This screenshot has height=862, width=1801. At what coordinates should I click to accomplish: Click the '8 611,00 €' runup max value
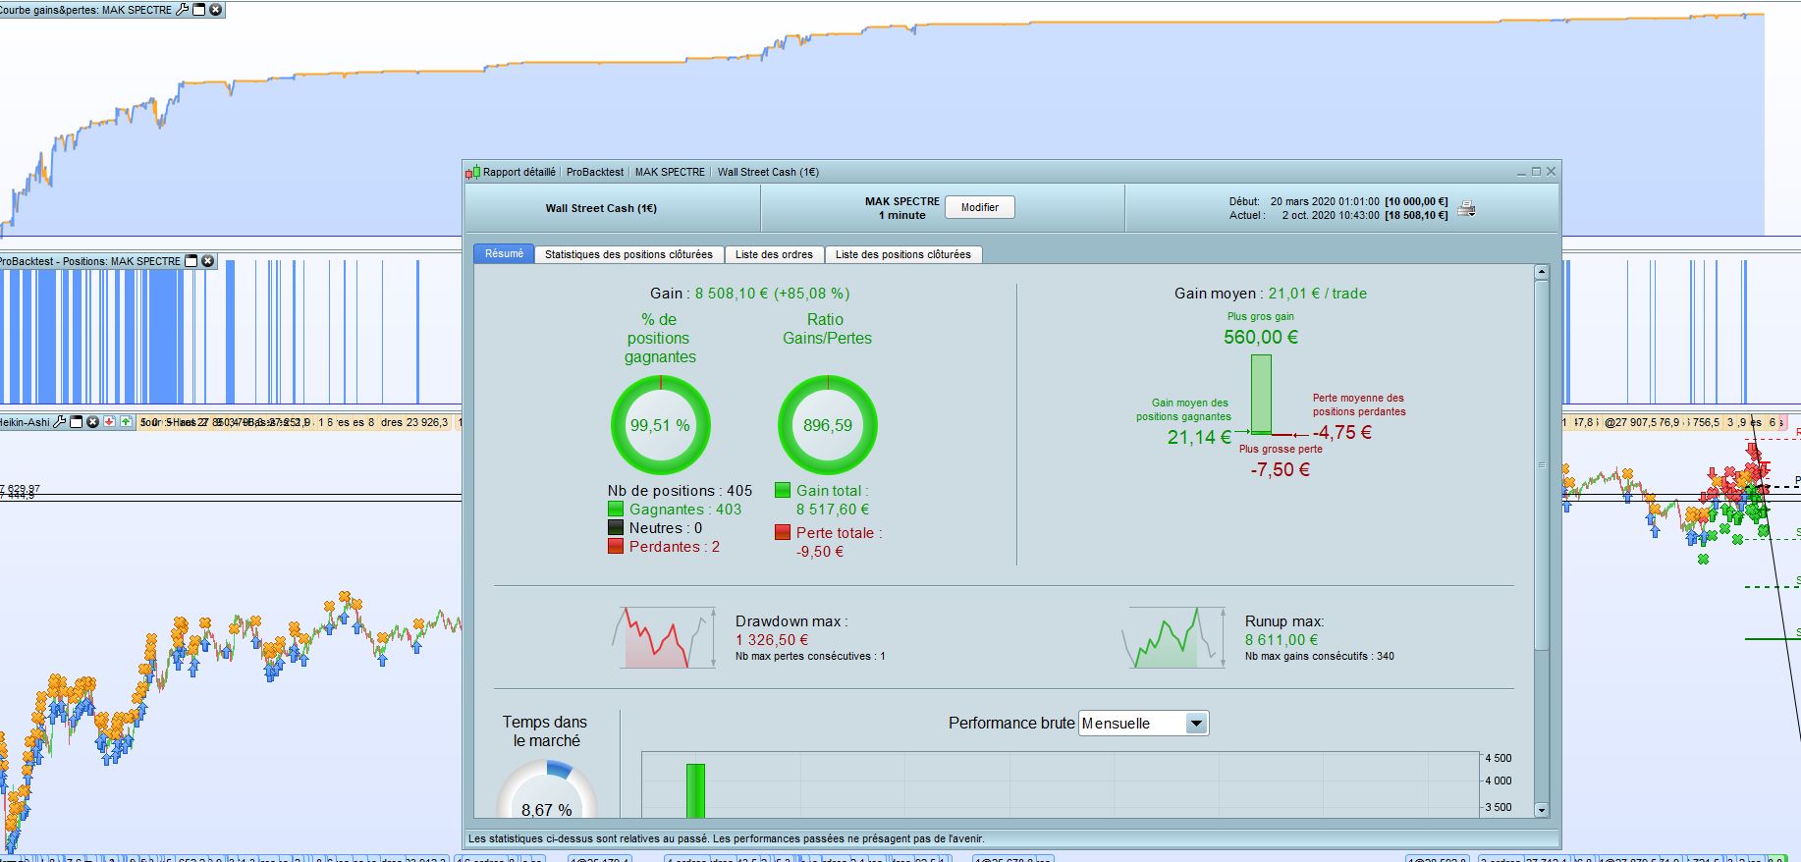(x=1282, y=640)
